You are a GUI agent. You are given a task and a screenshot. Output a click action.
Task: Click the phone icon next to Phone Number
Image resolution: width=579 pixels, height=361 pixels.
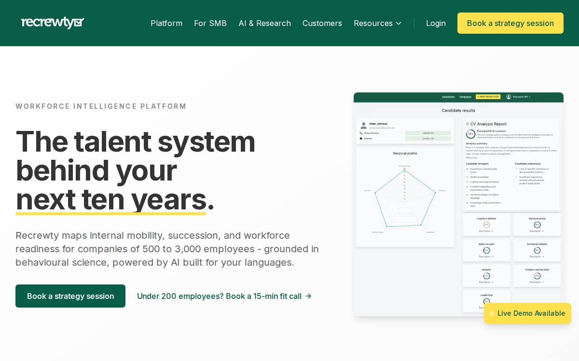(x=361, y=133)
